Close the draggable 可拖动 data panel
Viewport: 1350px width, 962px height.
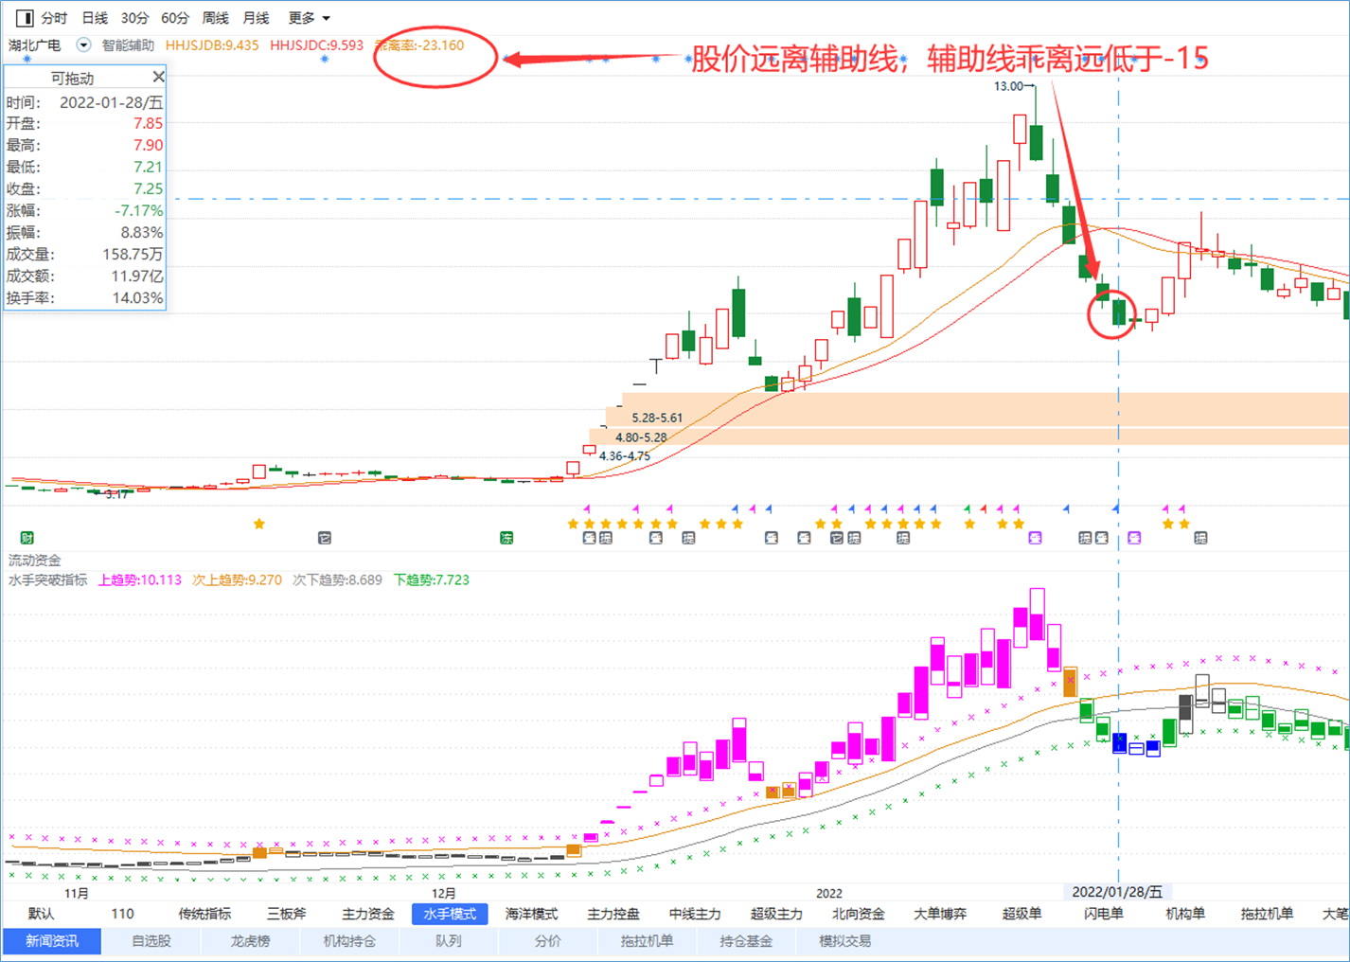click(x=158, y=77)
